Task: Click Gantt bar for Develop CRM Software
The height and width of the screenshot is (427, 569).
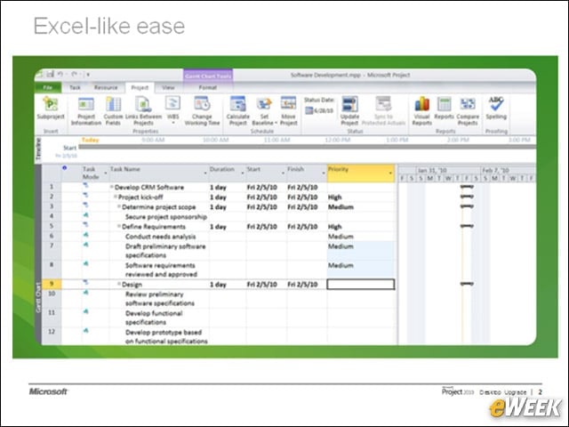Action: (467, 187)
